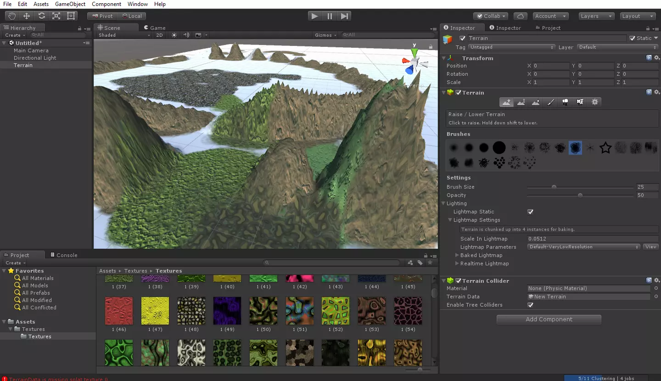Viewport: 661px width, 381px height.
Task: Toggle scene audio speaker icon
Action: [x=186, y=35]
